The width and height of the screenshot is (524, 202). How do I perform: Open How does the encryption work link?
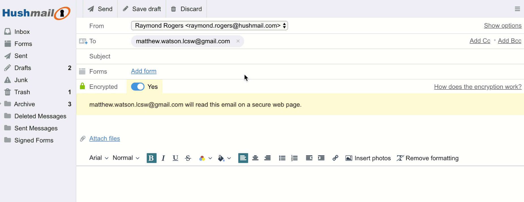[478, 87]
